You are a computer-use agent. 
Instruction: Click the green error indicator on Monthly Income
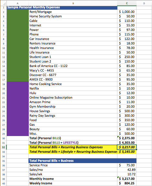tap(118, 177)
